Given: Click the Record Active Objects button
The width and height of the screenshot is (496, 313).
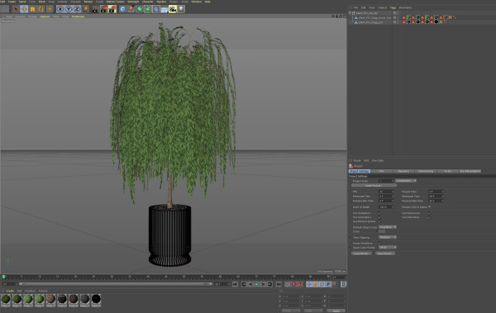Looking at the screenshot, I should click(288, 284).
